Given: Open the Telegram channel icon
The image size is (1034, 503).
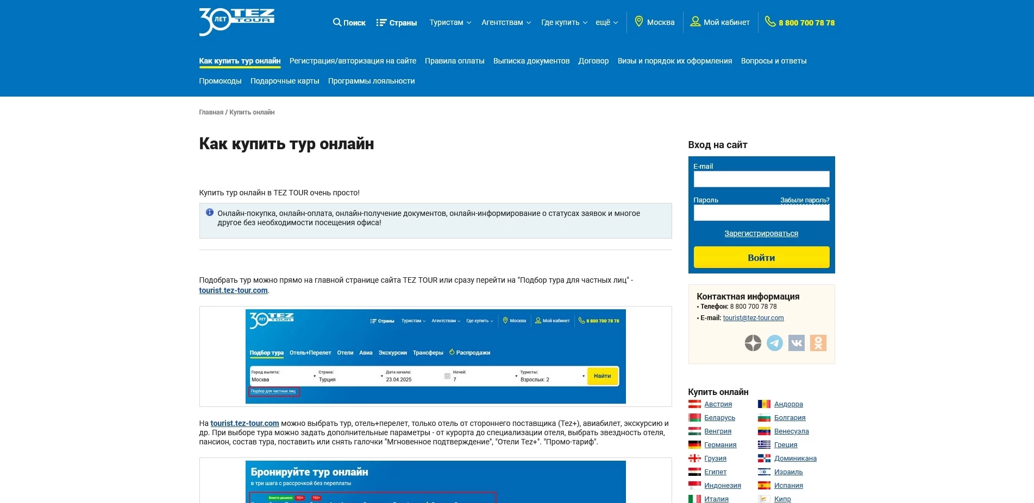Looking at the screenshot, I should 774,343.
